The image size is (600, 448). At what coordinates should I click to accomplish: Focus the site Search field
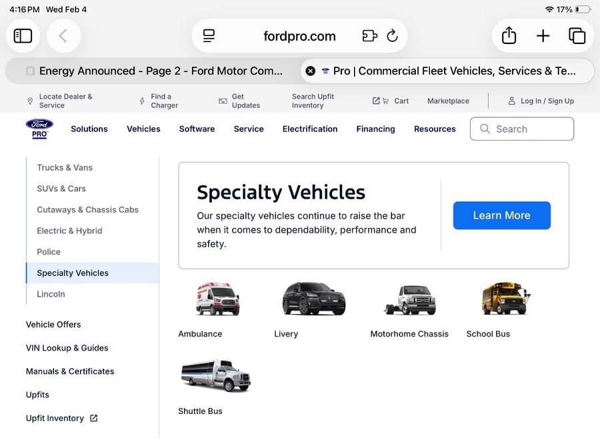pos(521,129)
